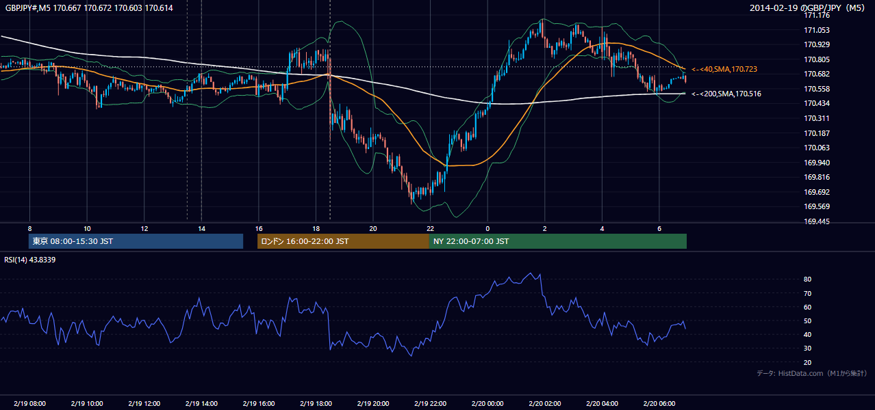Click the RSI 80 level label

pos(808,279)
